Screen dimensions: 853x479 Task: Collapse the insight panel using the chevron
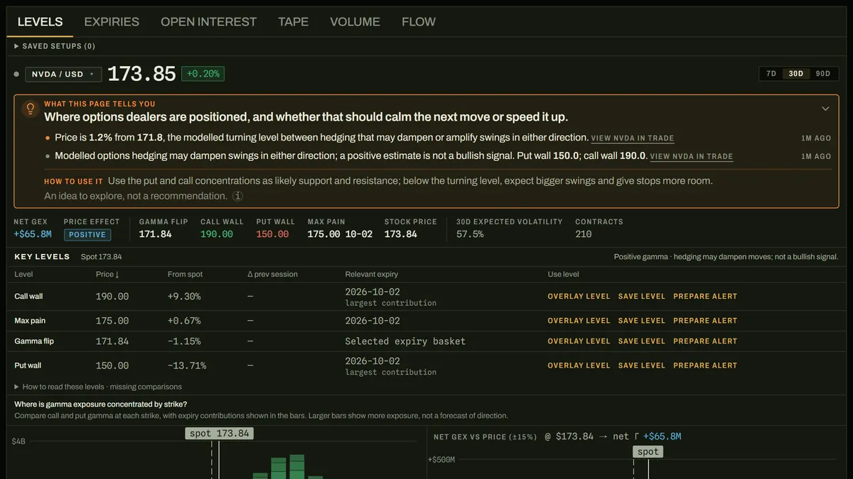pyautogui.click(x=825, y=109)
